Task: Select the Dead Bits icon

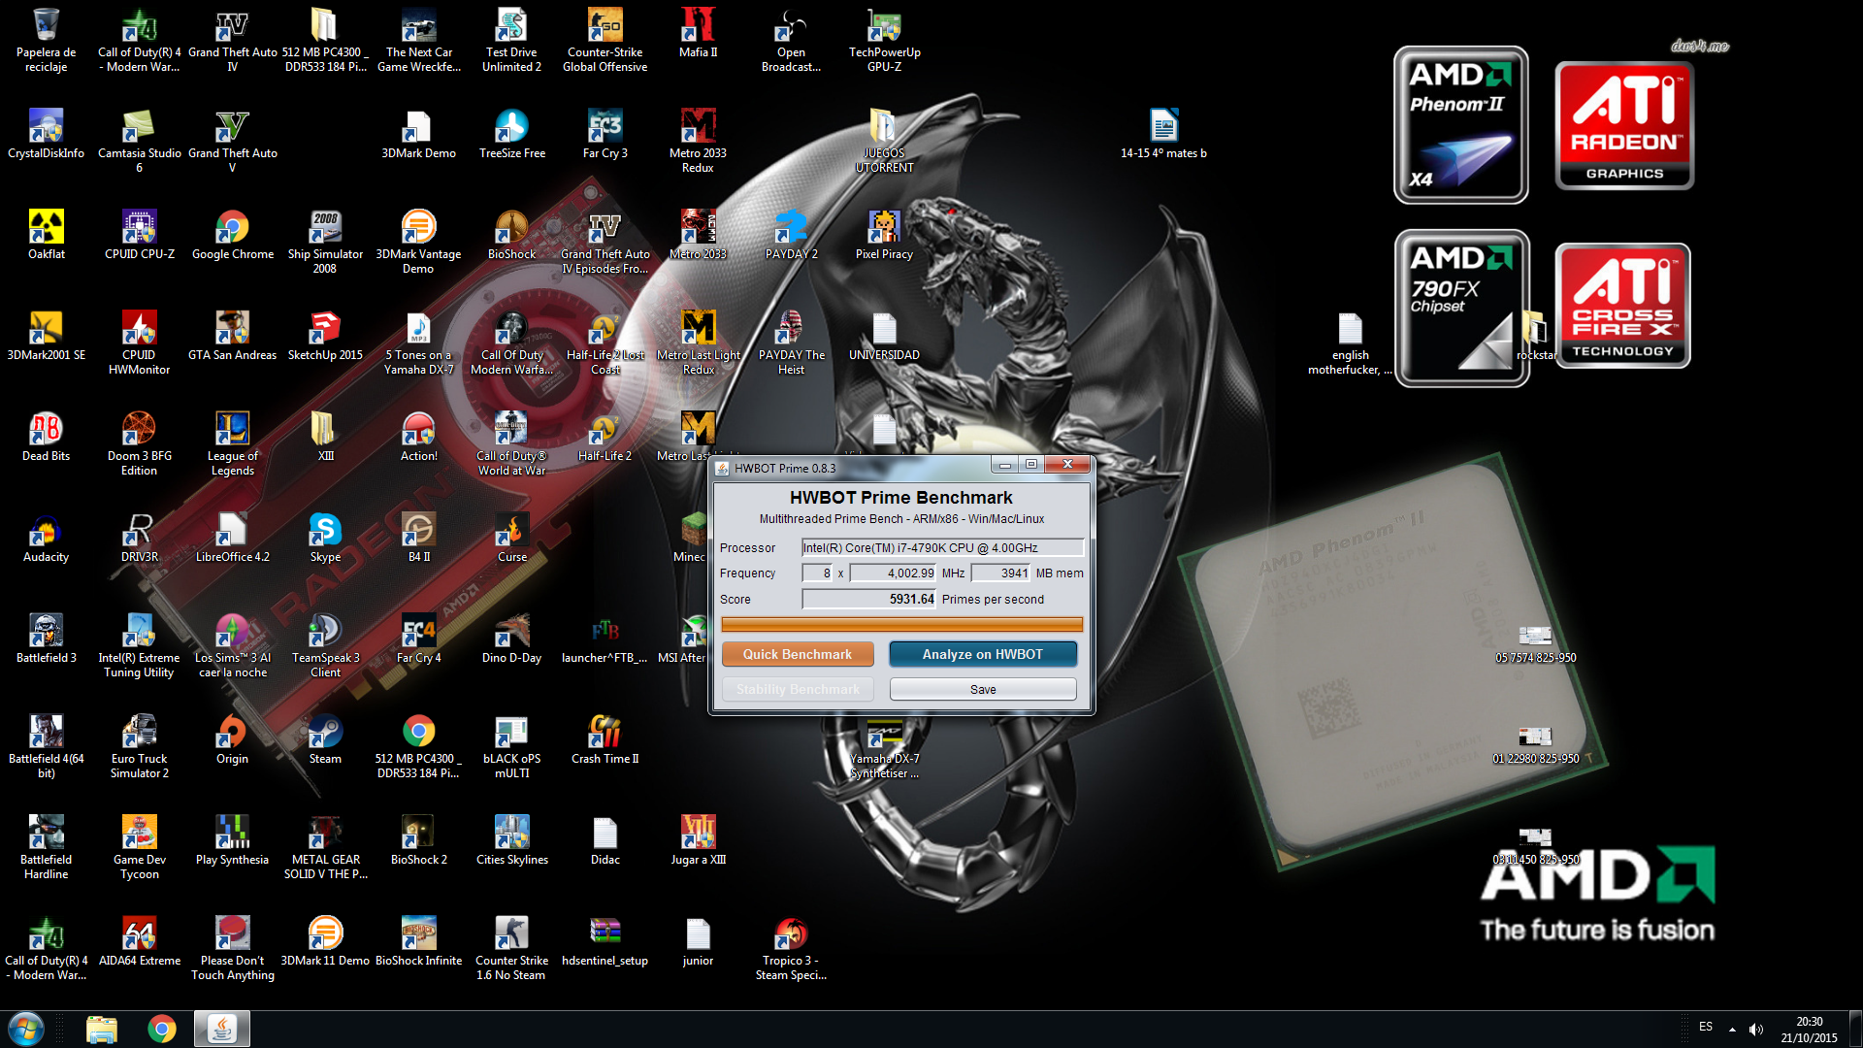Action: point(46,437)
